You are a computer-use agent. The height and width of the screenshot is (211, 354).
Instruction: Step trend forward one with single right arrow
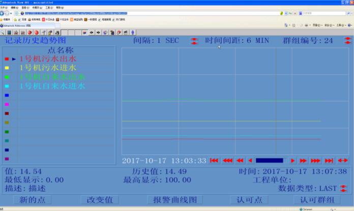coord(293,161)
